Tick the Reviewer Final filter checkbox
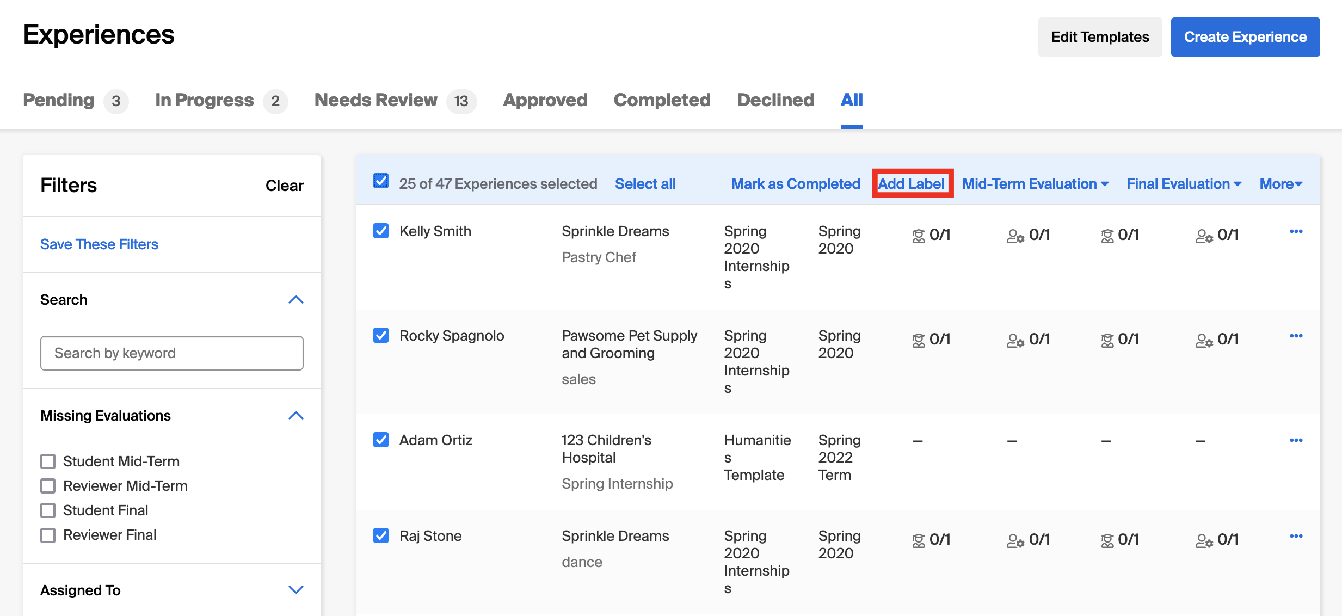The image size is (1342, 616). pos(48,535)
